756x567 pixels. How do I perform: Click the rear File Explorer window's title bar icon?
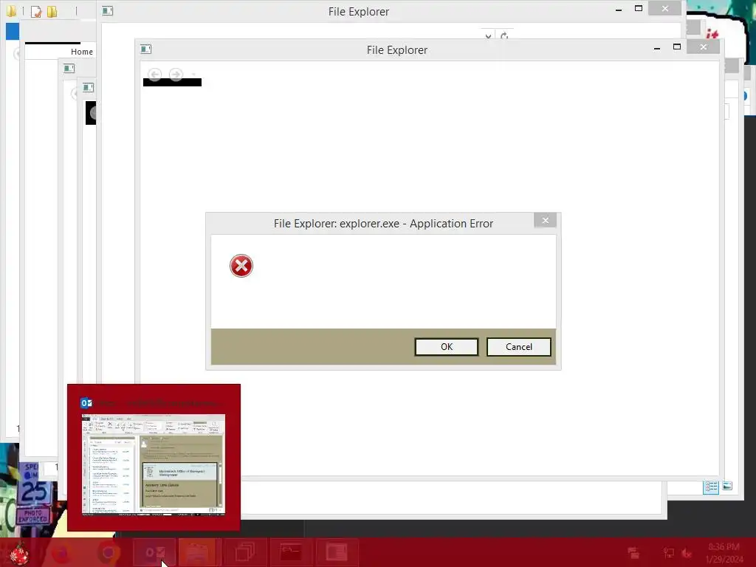click(x=108, y=10)
